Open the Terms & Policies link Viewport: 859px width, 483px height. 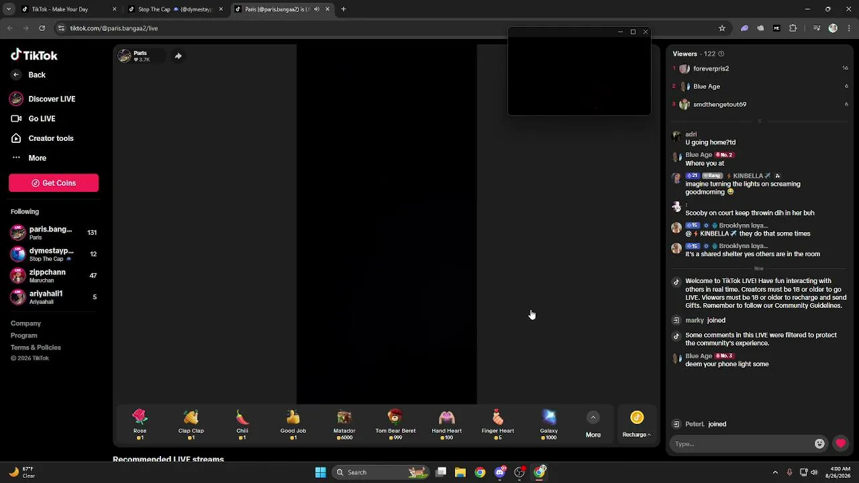click(36, 347)
